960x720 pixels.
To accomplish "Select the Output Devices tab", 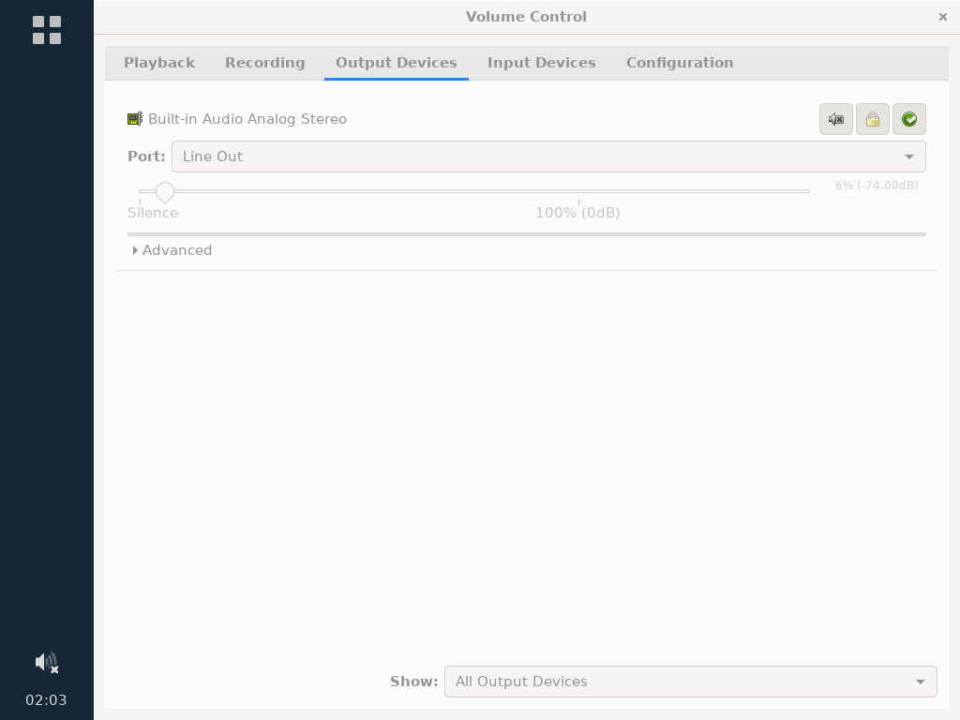I will [x=396, y=63].
